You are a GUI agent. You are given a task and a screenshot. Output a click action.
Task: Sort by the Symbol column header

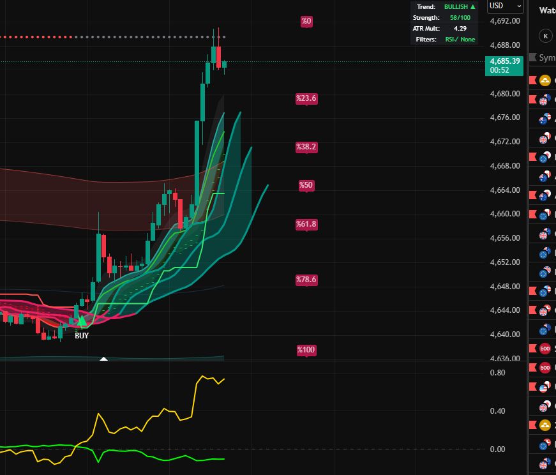click(547, 57)
